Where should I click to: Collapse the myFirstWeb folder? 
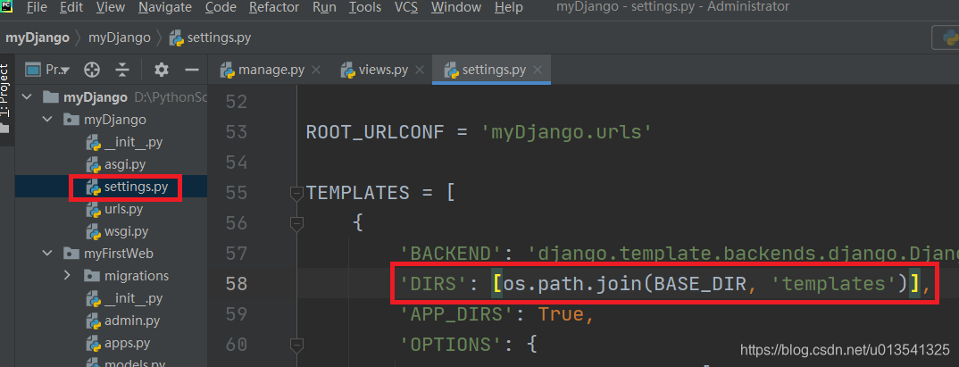coord(47,254)
